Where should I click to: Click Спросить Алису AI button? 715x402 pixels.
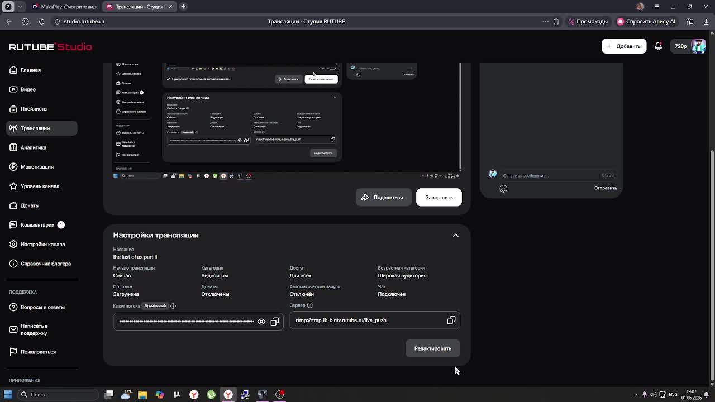pyautogui.click(x=646, y=21)
